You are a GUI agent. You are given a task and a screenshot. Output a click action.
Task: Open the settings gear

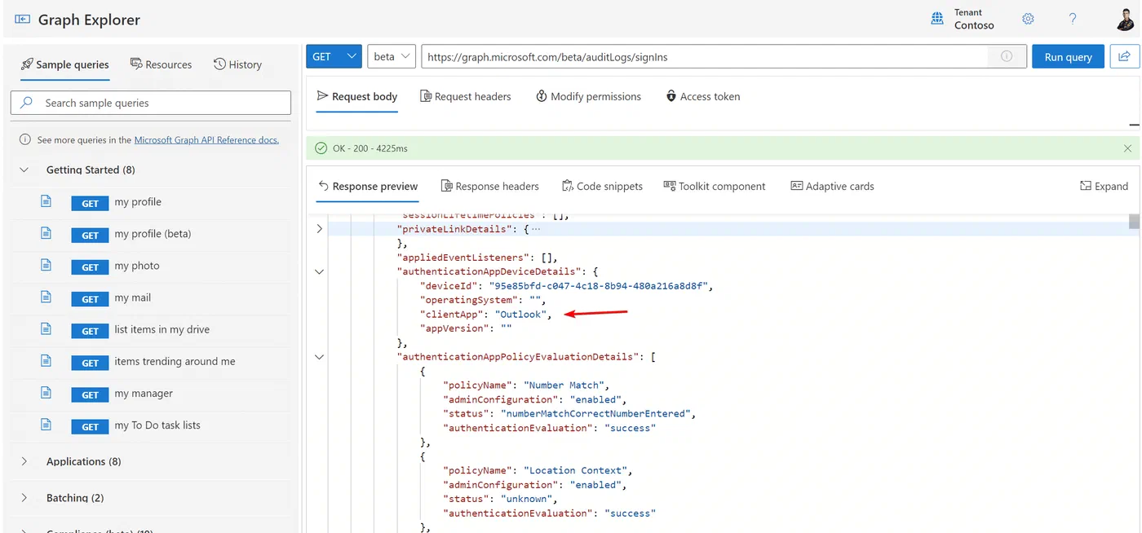point(1028,19)
